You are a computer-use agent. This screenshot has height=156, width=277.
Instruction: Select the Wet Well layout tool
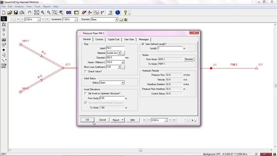click(3, 39)
